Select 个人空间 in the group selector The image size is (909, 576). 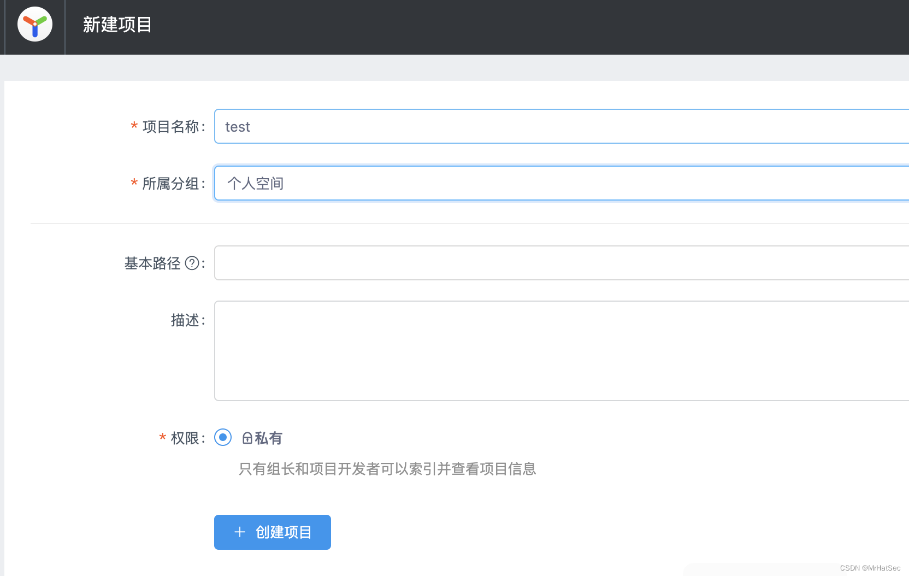point(255,183)
